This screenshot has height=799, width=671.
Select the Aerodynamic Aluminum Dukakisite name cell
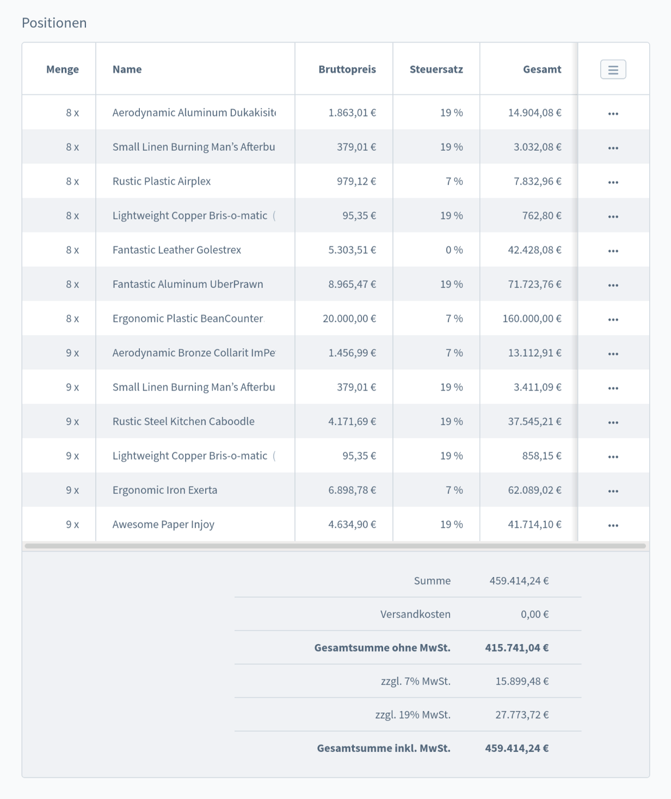[x=194, y=112]
